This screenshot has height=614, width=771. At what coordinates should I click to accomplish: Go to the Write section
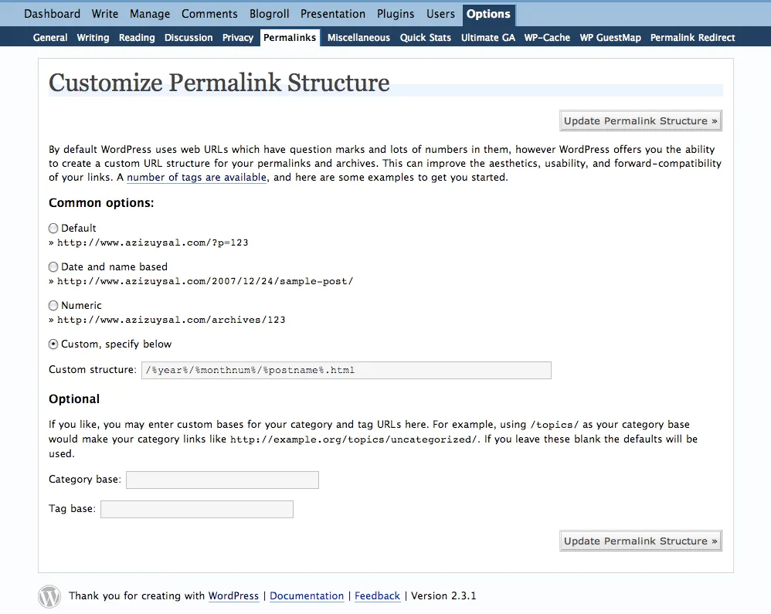coord(104,14)
